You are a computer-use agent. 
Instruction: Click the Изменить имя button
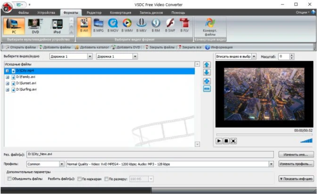point(296,155)
